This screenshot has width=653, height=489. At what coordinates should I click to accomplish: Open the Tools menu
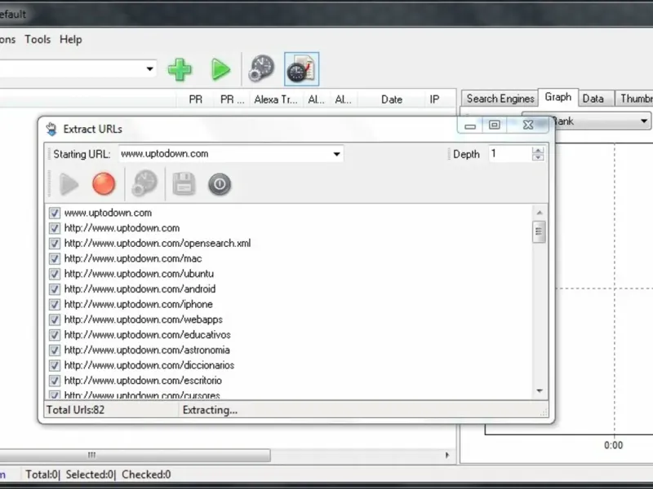(x=38, y=39)
